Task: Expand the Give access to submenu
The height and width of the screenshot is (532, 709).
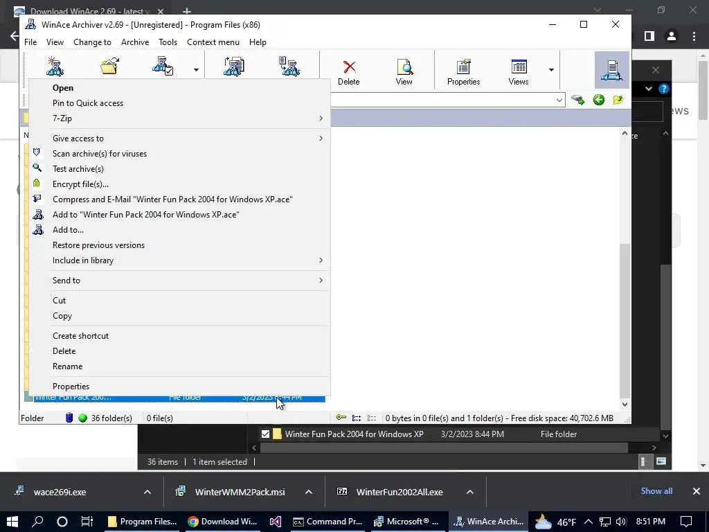Action: click(x=179, y=139)
